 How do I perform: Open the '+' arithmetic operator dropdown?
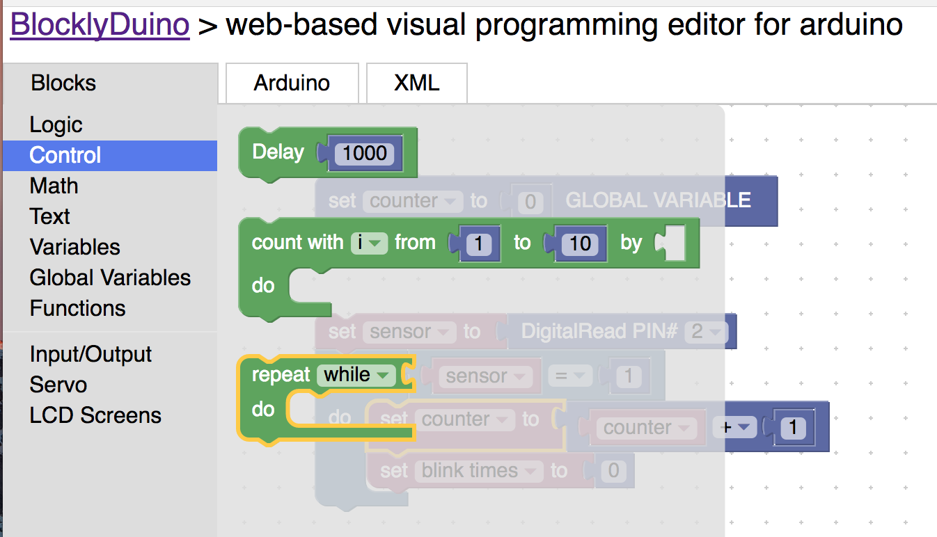734,428
